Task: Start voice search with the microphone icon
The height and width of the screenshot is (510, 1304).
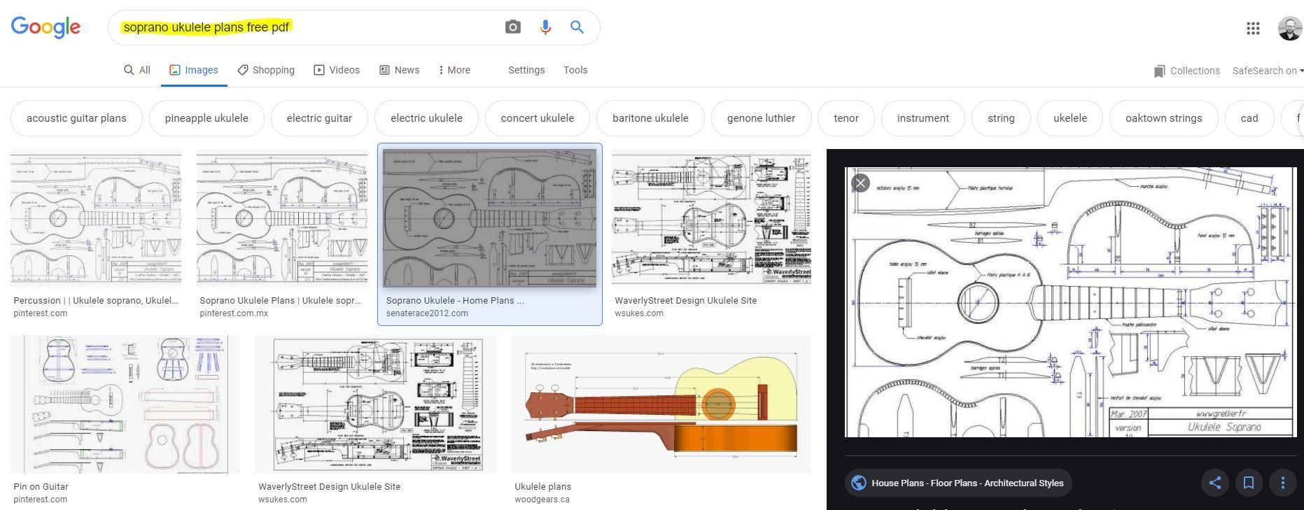Action: [x=545, y=27]
